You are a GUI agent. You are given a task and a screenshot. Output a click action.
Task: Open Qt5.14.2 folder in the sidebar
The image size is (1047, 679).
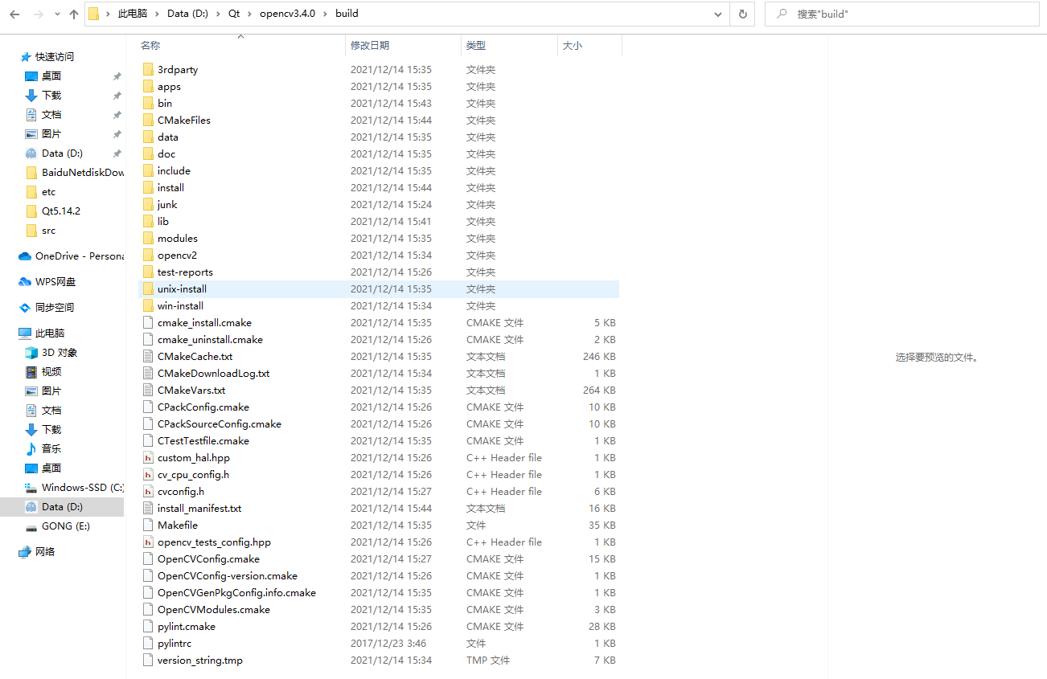(61, 211)
